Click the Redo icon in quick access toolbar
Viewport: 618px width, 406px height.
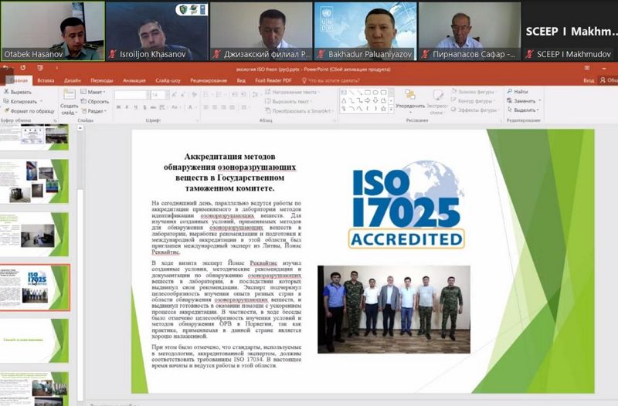pos(23,68)
